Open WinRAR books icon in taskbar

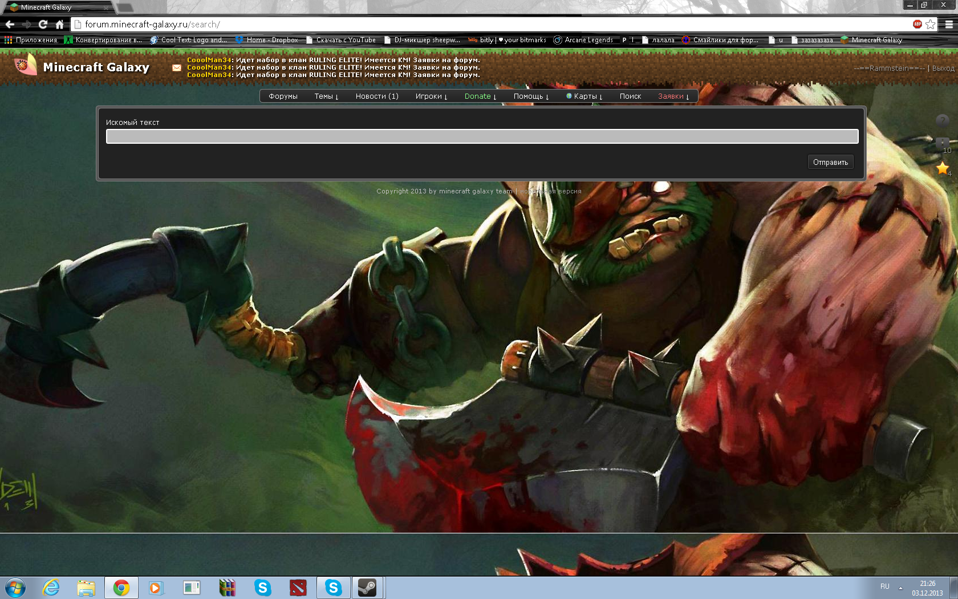pyautogui.click(x=227, y=588)
